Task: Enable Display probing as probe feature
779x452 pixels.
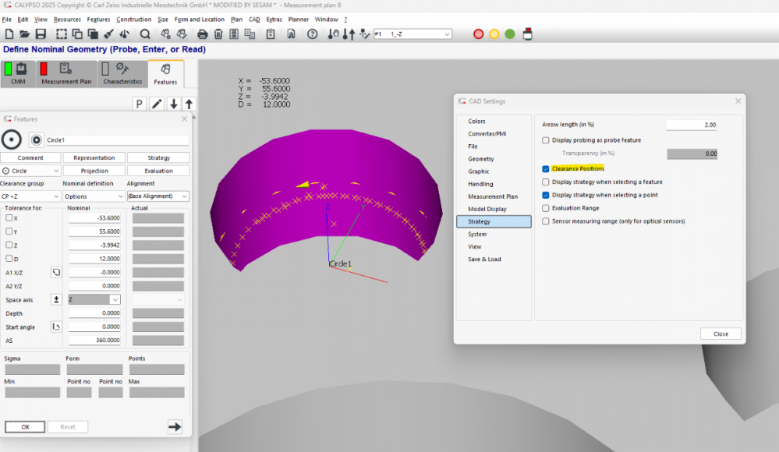Action: click(x=546, y=140)
